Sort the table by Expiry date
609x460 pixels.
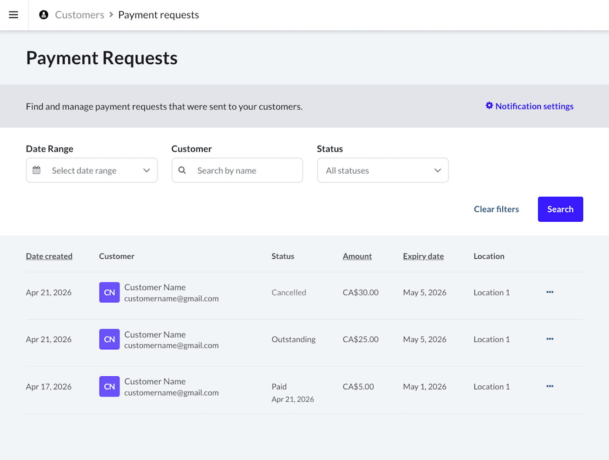point(423,256)
